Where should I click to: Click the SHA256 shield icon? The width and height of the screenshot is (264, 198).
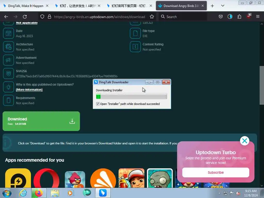pyautogui.click(x=9, y=73)
